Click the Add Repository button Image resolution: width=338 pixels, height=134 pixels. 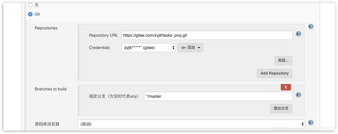click(x=275, y=73)
